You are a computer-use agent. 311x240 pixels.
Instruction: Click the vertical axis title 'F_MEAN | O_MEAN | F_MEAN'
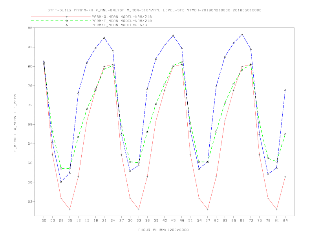pyautogui.click(x=15, y=123)
